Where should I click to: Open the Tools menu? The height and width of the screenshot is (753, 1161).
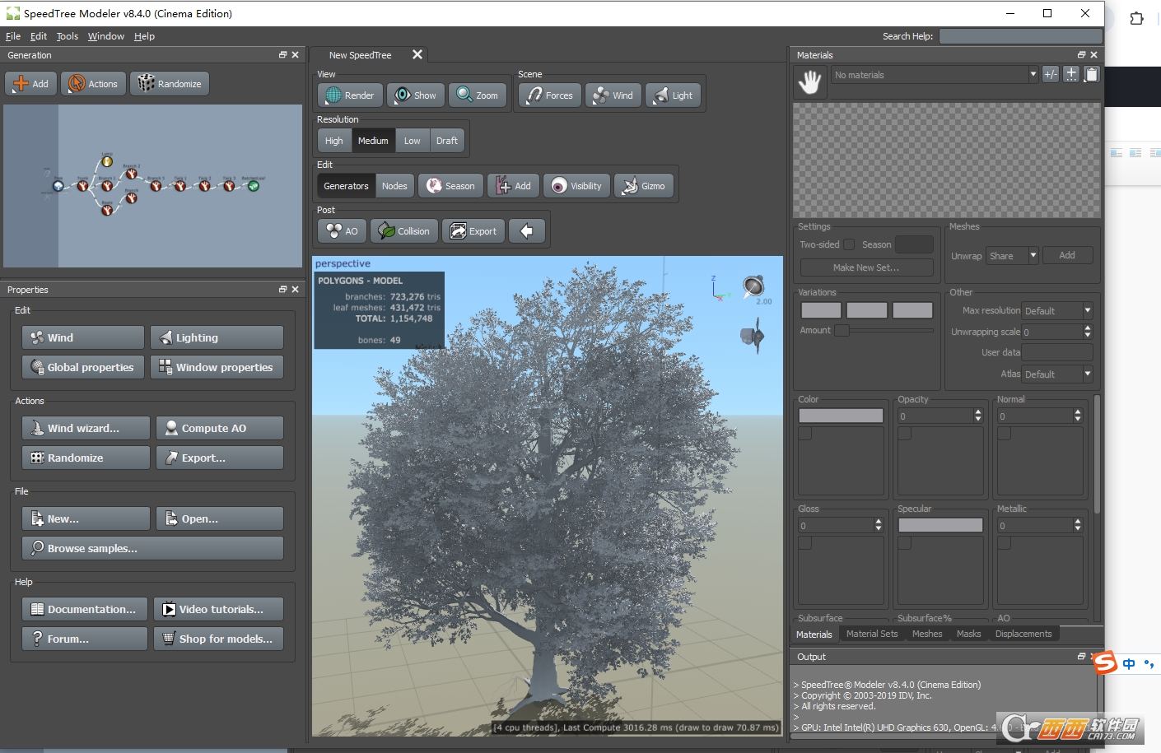coord(68,36)
